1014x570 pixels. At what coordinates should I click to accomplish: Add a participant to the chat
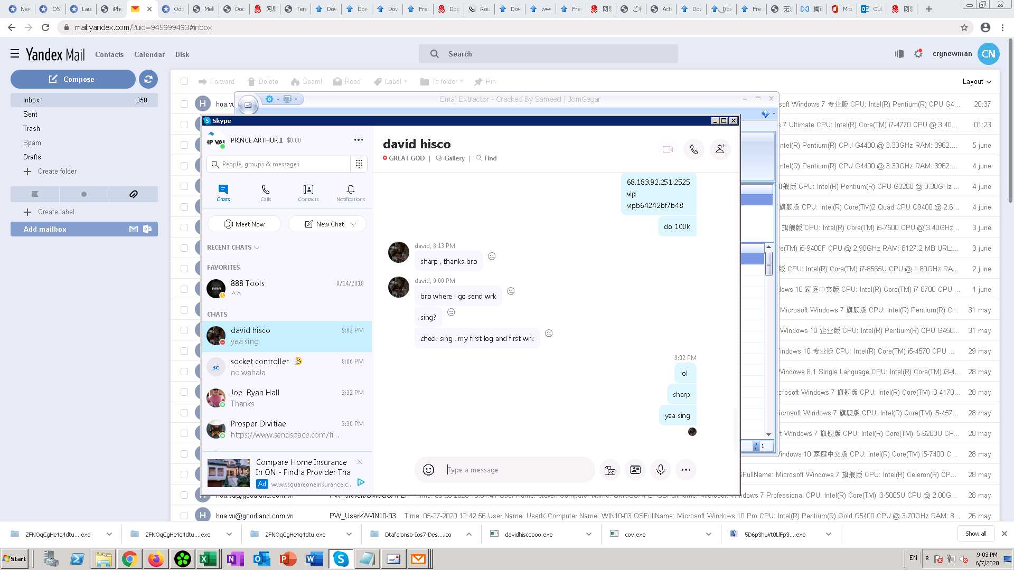[720, 149]
